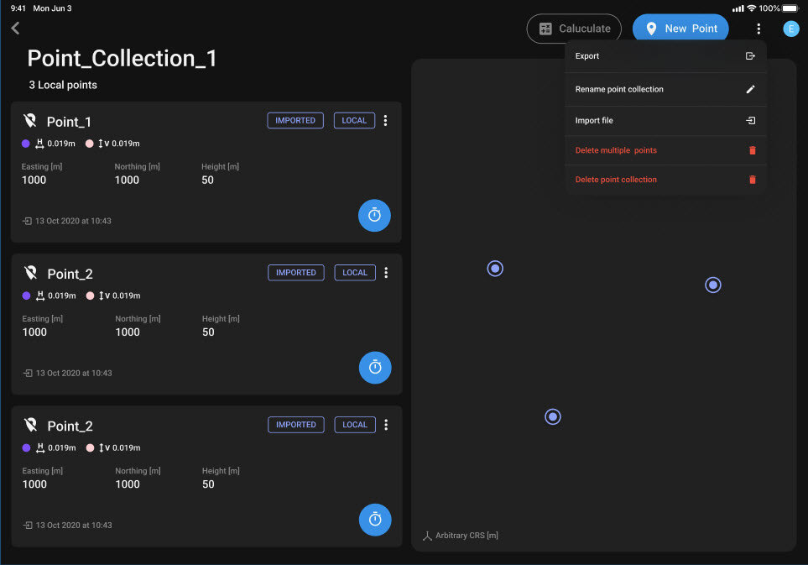Viewport: 808px width, 565px height.
Task: Tap the purple horizontal accuracy dot on Point_1
Action: 26,144
